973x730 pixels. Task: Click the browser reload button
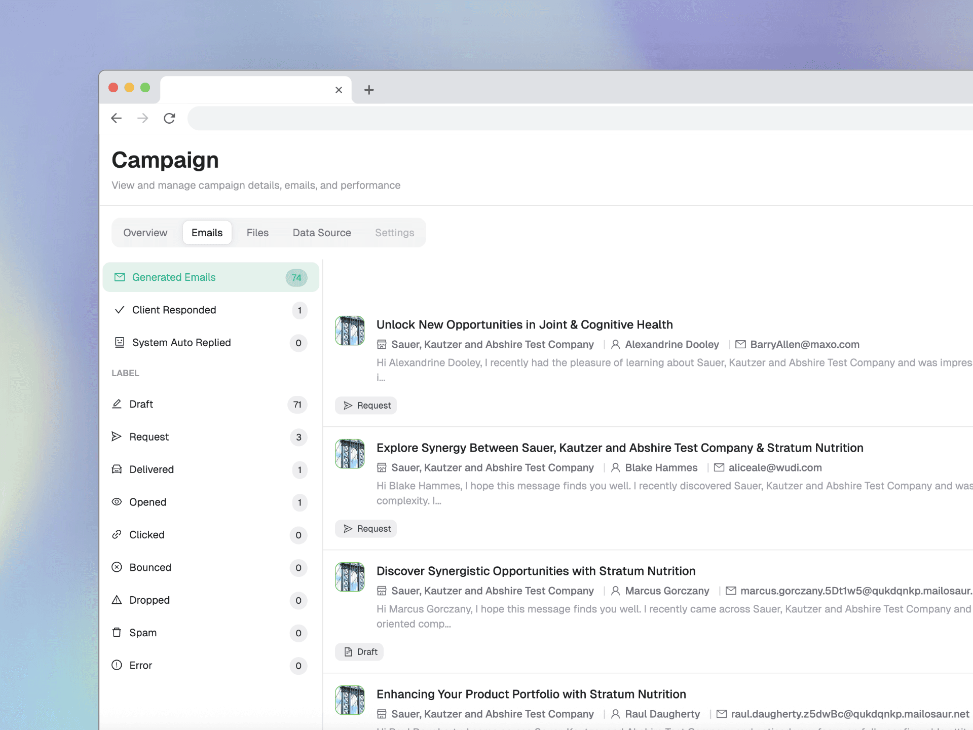[170, 118]
